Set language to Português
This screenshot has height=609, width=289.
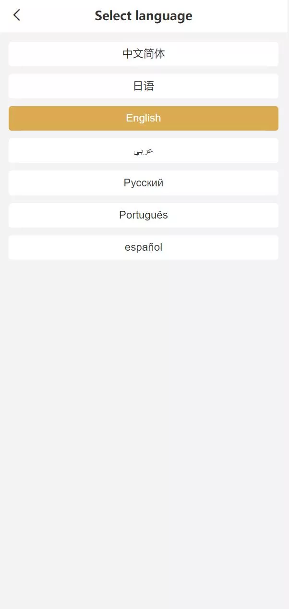(x=144, y=215)
